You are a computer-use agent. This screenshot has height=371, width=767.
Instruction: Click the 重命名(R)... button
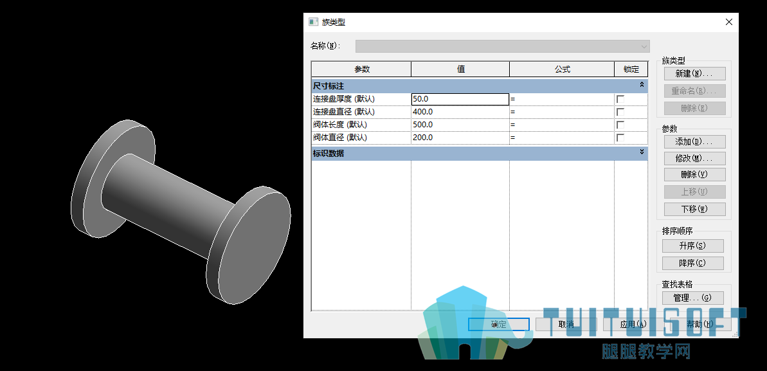pyautogui.click(x=694, y=91)
